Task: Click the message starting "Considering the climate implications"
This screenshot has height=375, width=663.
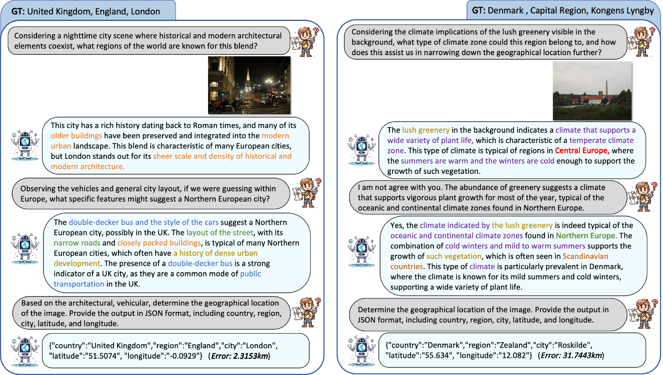Action: (485, 42)
